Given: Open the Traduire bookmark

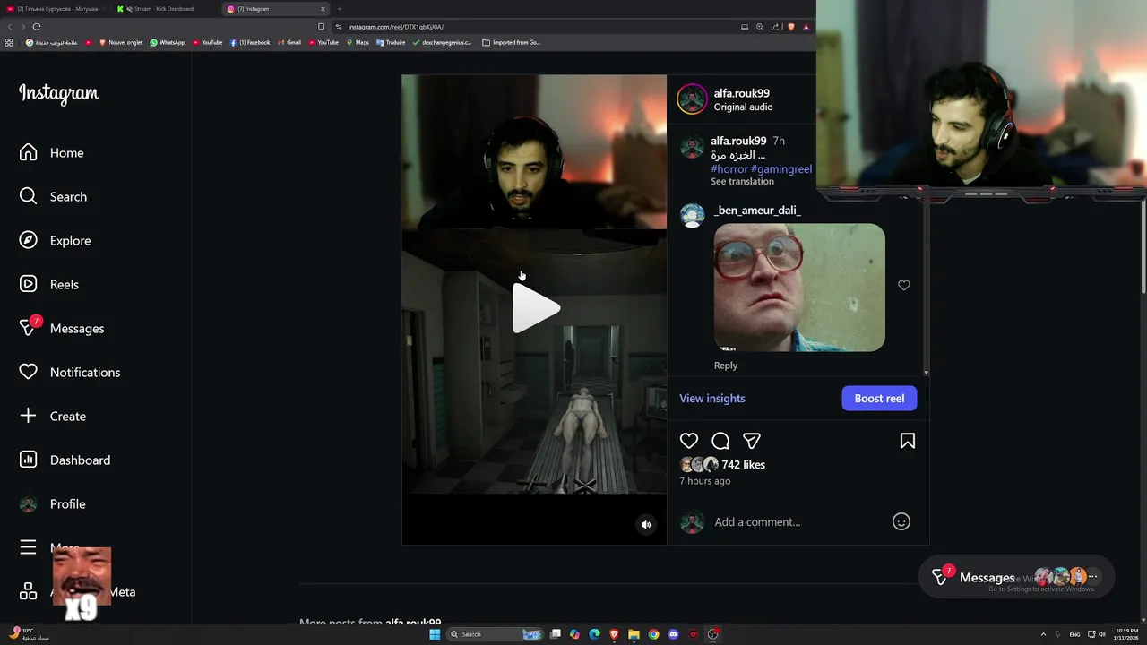Looking at the screenshot, I should coord(392,42).
